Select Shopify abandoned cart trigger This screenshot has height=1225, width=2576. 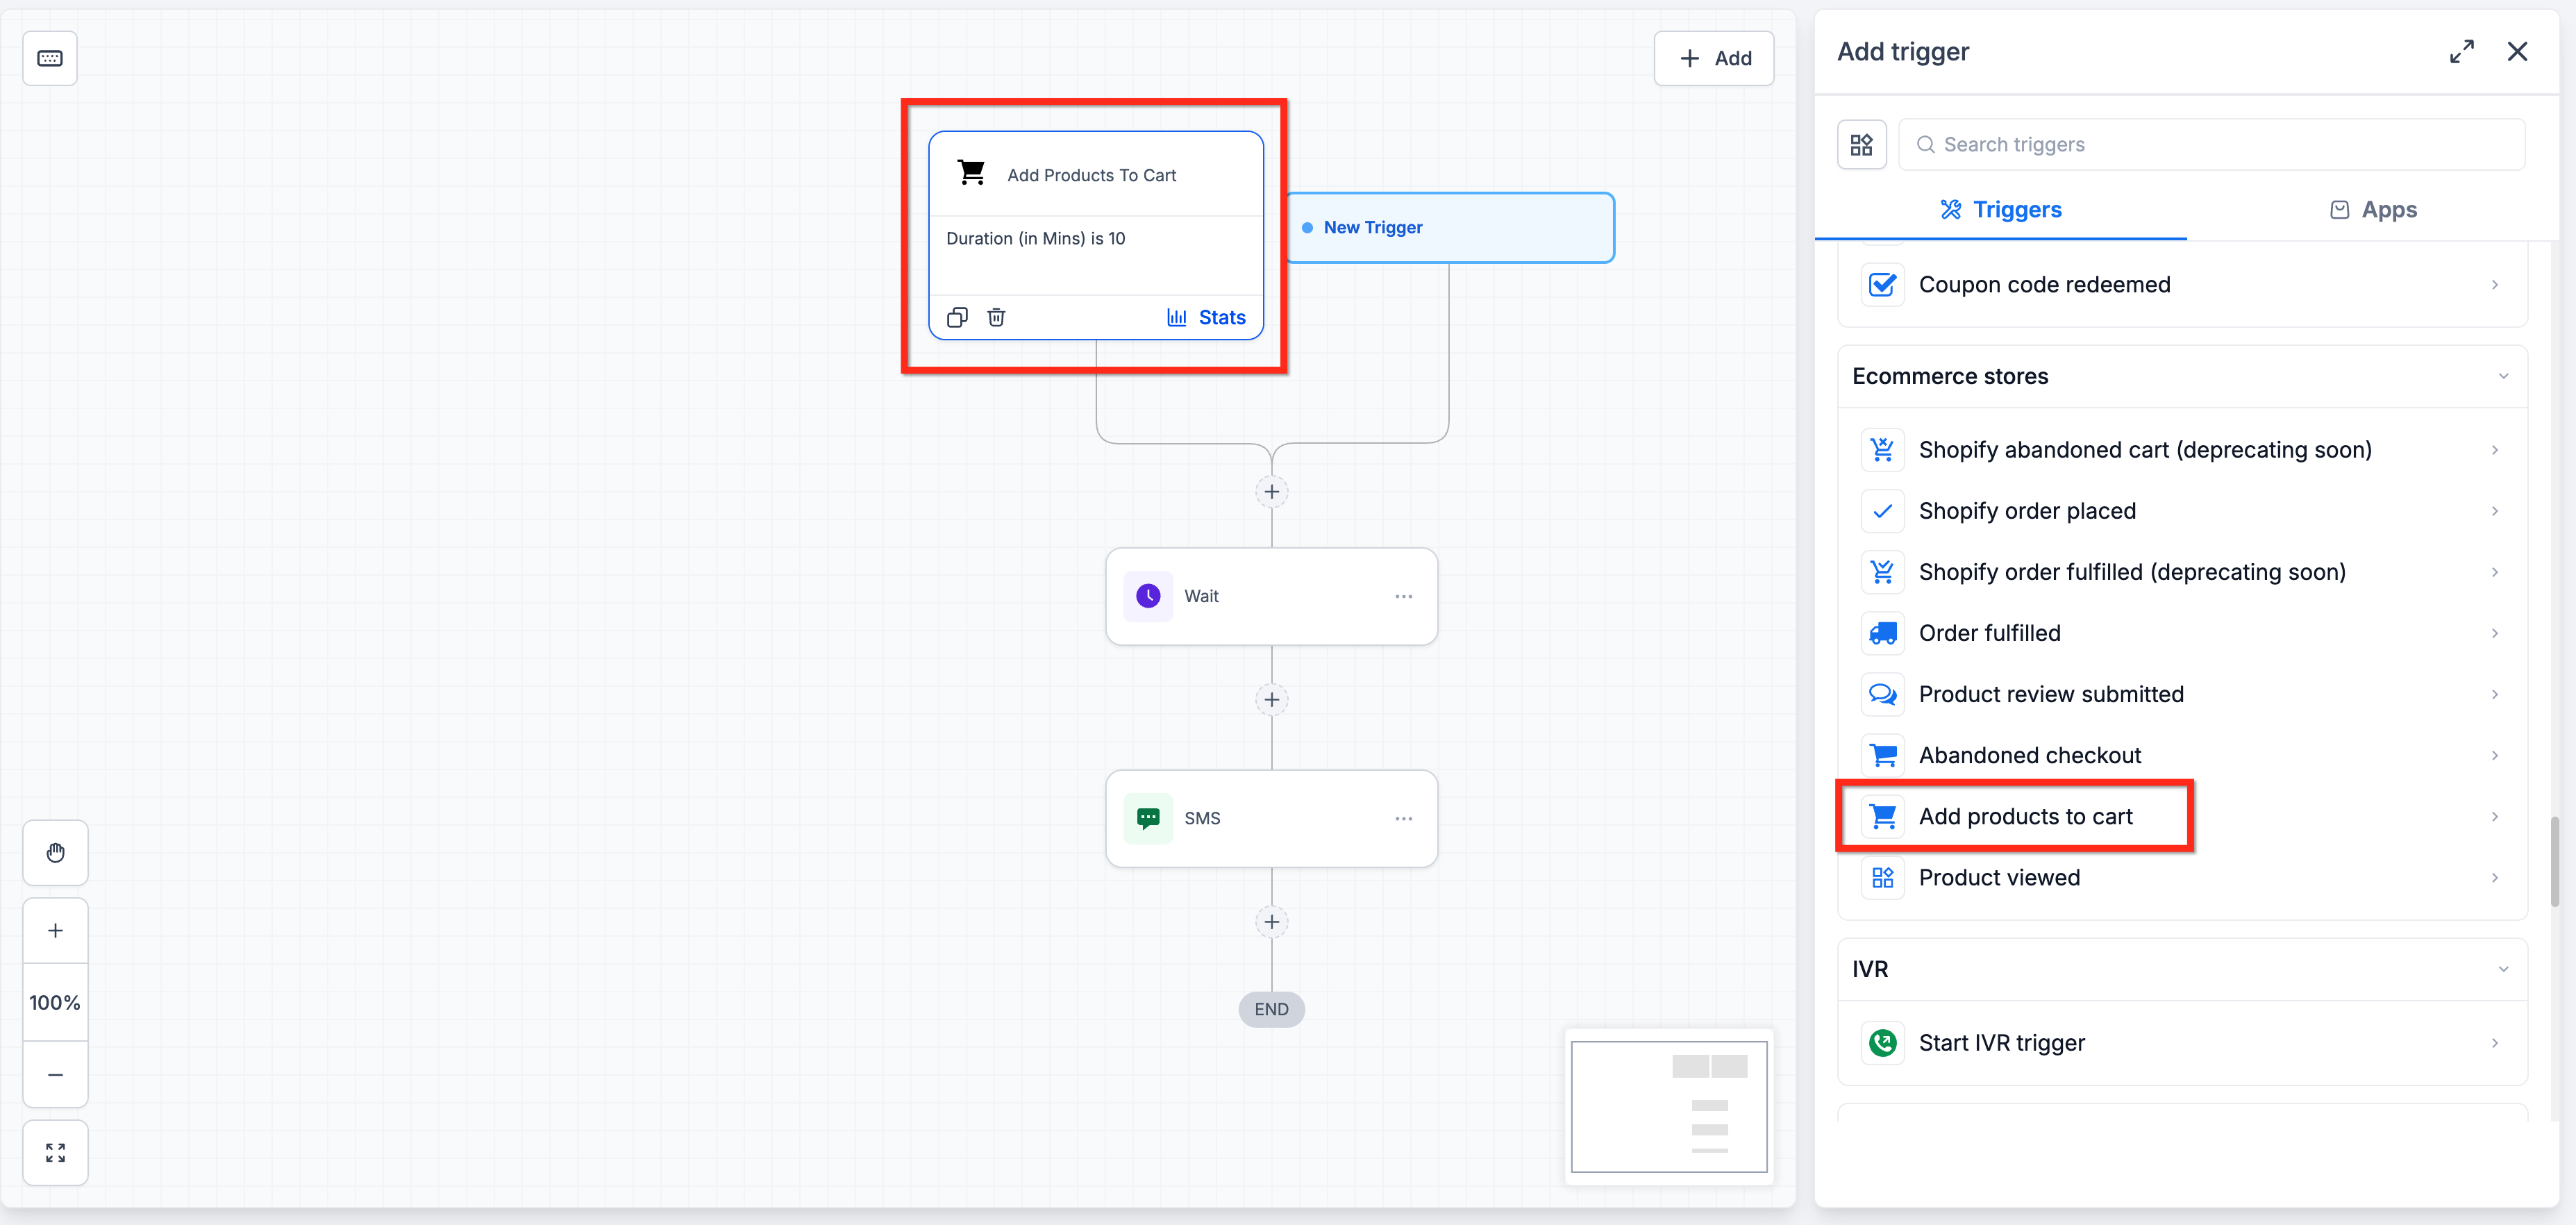[2182, 450]
